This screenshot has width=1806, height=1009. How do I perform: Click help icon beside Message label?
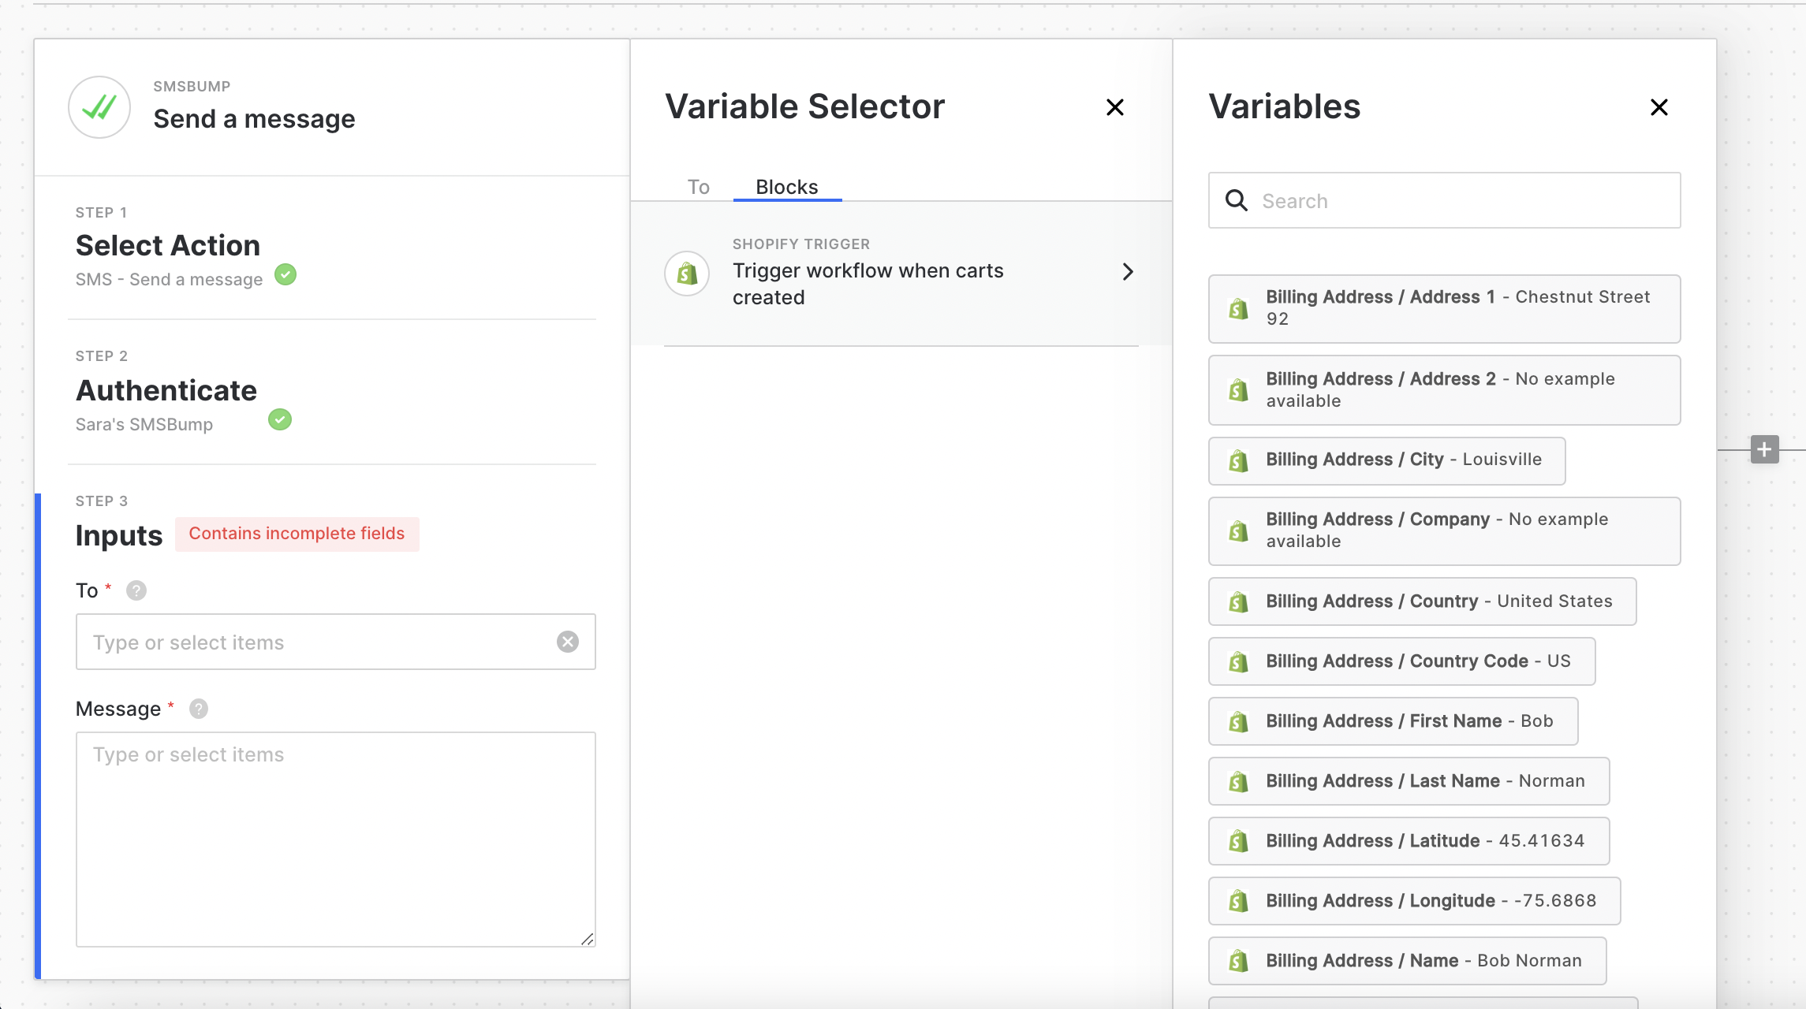click(x=199, y=709)
